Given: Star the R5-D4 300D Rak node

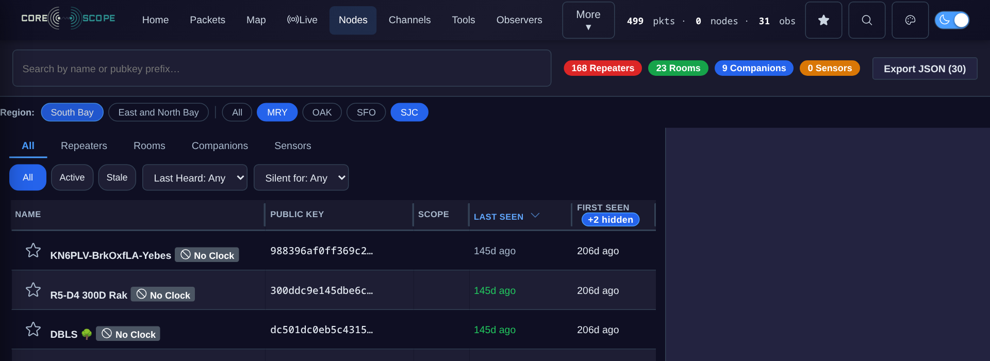Looking at the screenshot, I should pyautogui.click(x=33, y=290).
